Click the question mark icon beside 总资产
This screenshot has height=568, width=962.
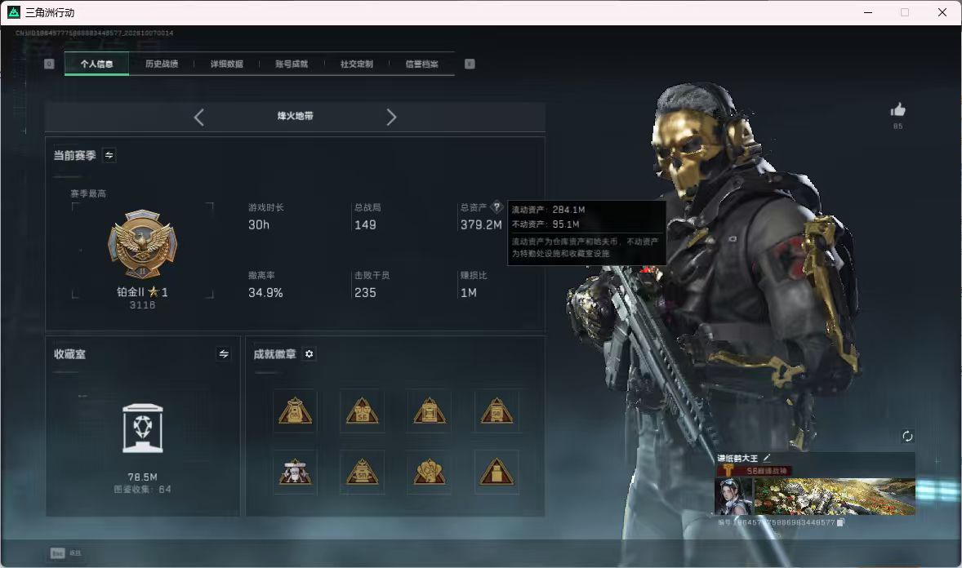(497, 206)
